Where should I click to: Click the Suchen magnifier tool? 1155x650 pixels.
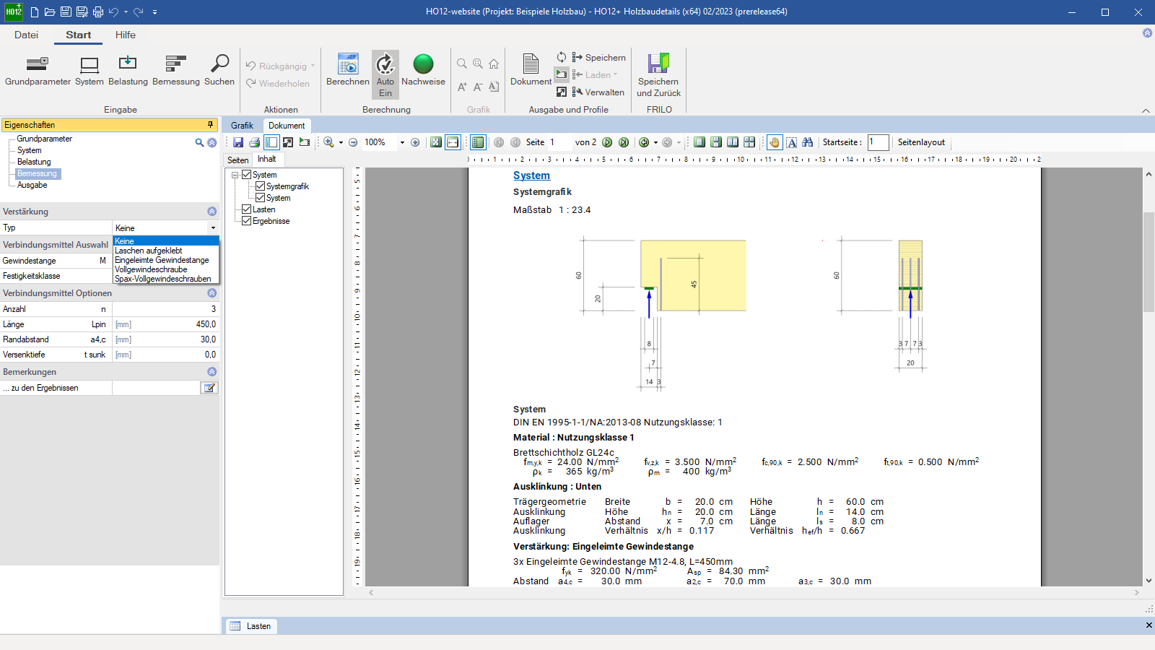[x=219, y=71]
